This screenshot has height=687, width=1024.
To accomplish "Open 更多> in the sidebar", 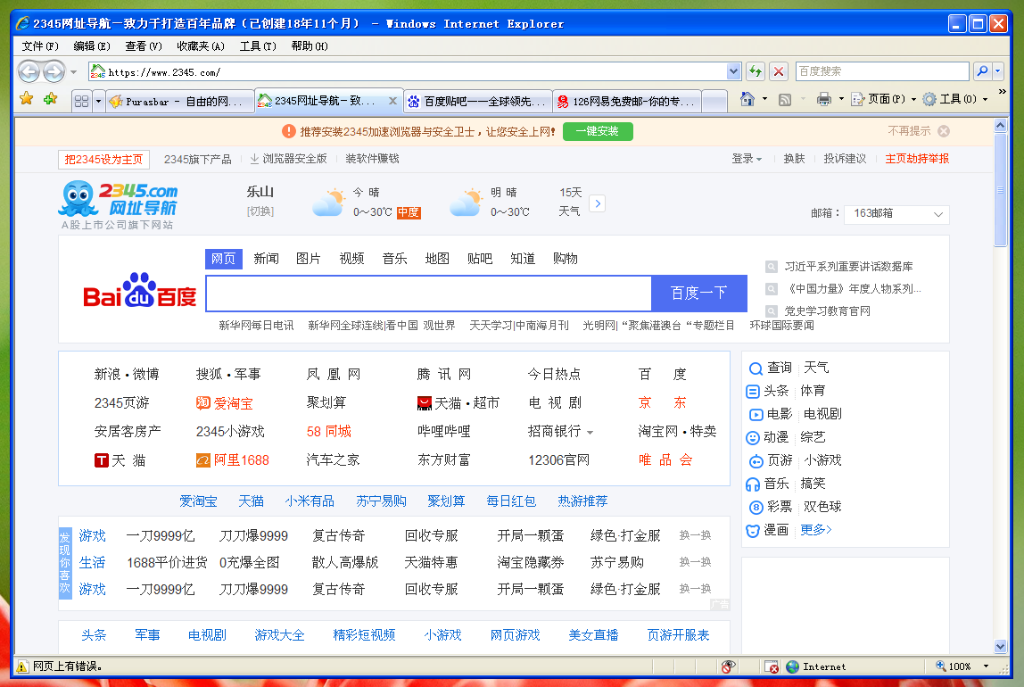I will tap(816, 530).
